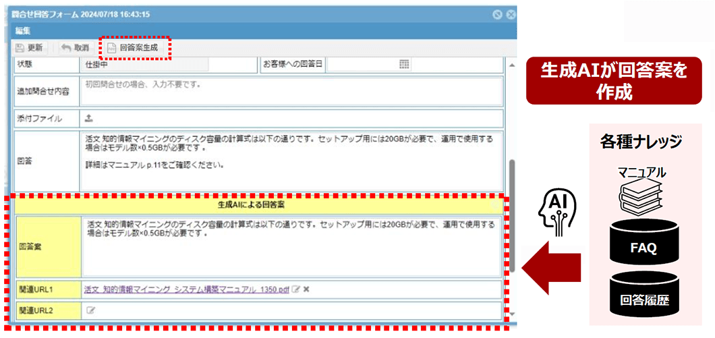The height and width of the screenshot is (338, 715).
Task: Click the 関連URL1 label
Action: coord(37,289)
